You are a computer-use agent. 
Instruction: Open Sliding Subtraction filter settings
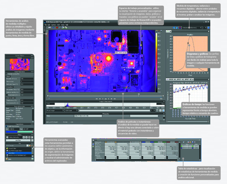(x=29, y=137)
